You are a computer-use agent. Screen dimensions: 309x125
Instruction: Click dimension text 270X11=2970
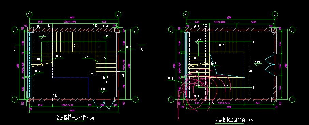70,22
